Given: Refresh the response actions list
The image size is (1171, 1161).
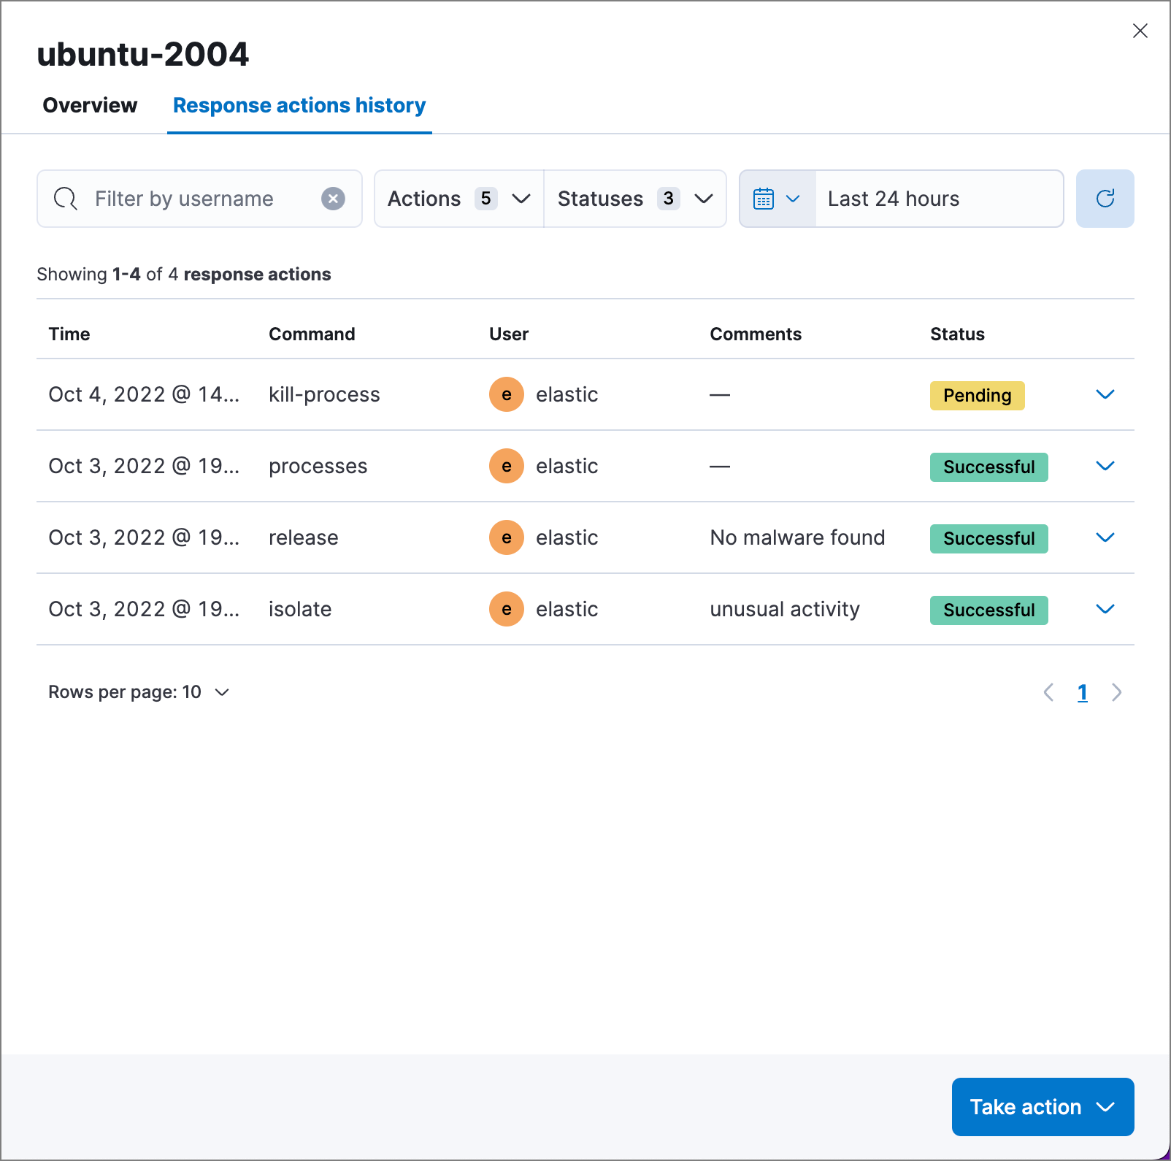Looking at the screenshot, I should (x=1105, y=198).
